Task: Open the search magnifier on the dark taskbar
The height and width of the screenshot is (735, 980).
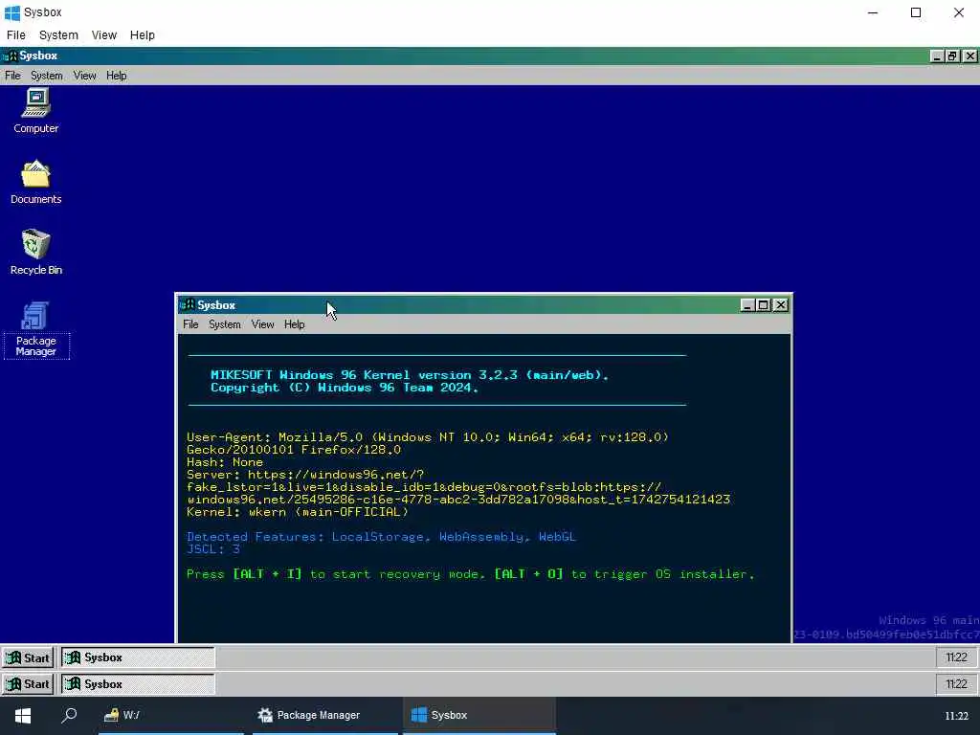Action: coord(69,715)
